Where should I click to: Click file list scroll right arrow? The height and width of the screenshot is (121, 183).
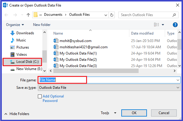(x=174, y=71)
